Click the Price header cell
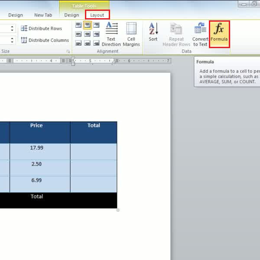Viewport: 260px width, 260px height. pyautogui.click(x=40, y=132)
